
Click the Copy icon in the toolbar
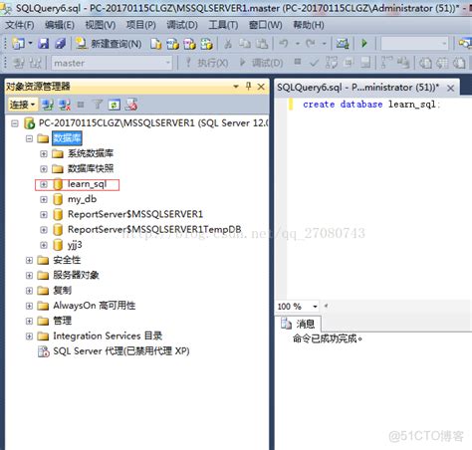pyautogui.click(x=246, y=44)
